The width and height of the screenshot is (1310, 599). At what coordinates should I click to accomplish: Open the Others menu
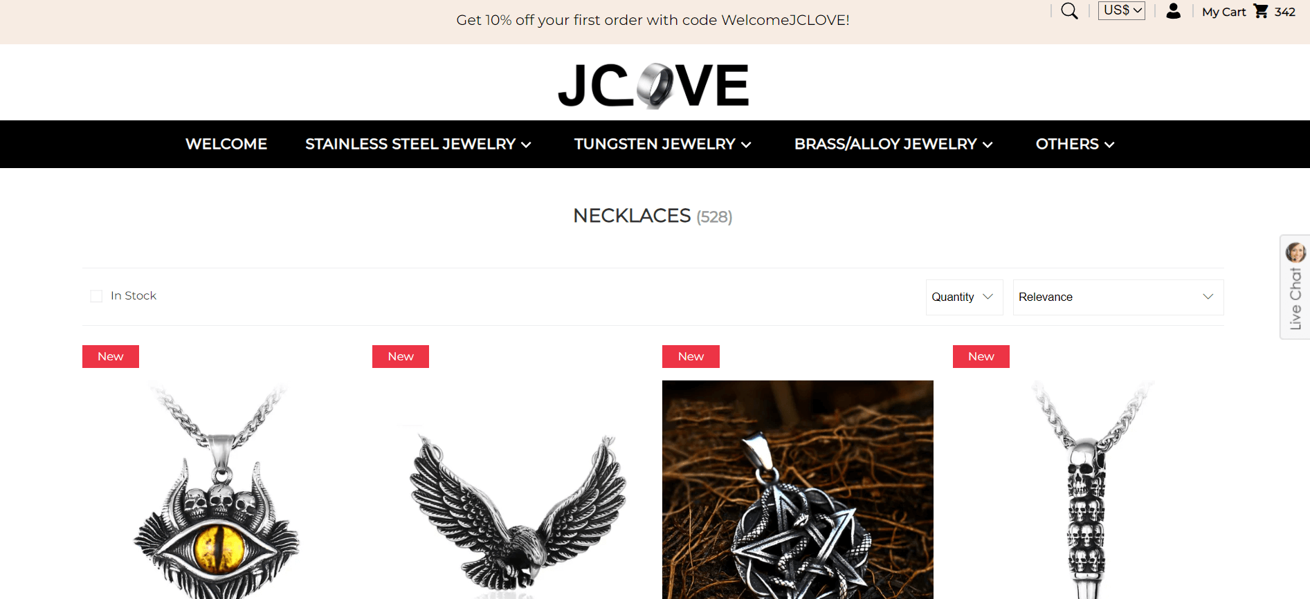[1075, 144]
